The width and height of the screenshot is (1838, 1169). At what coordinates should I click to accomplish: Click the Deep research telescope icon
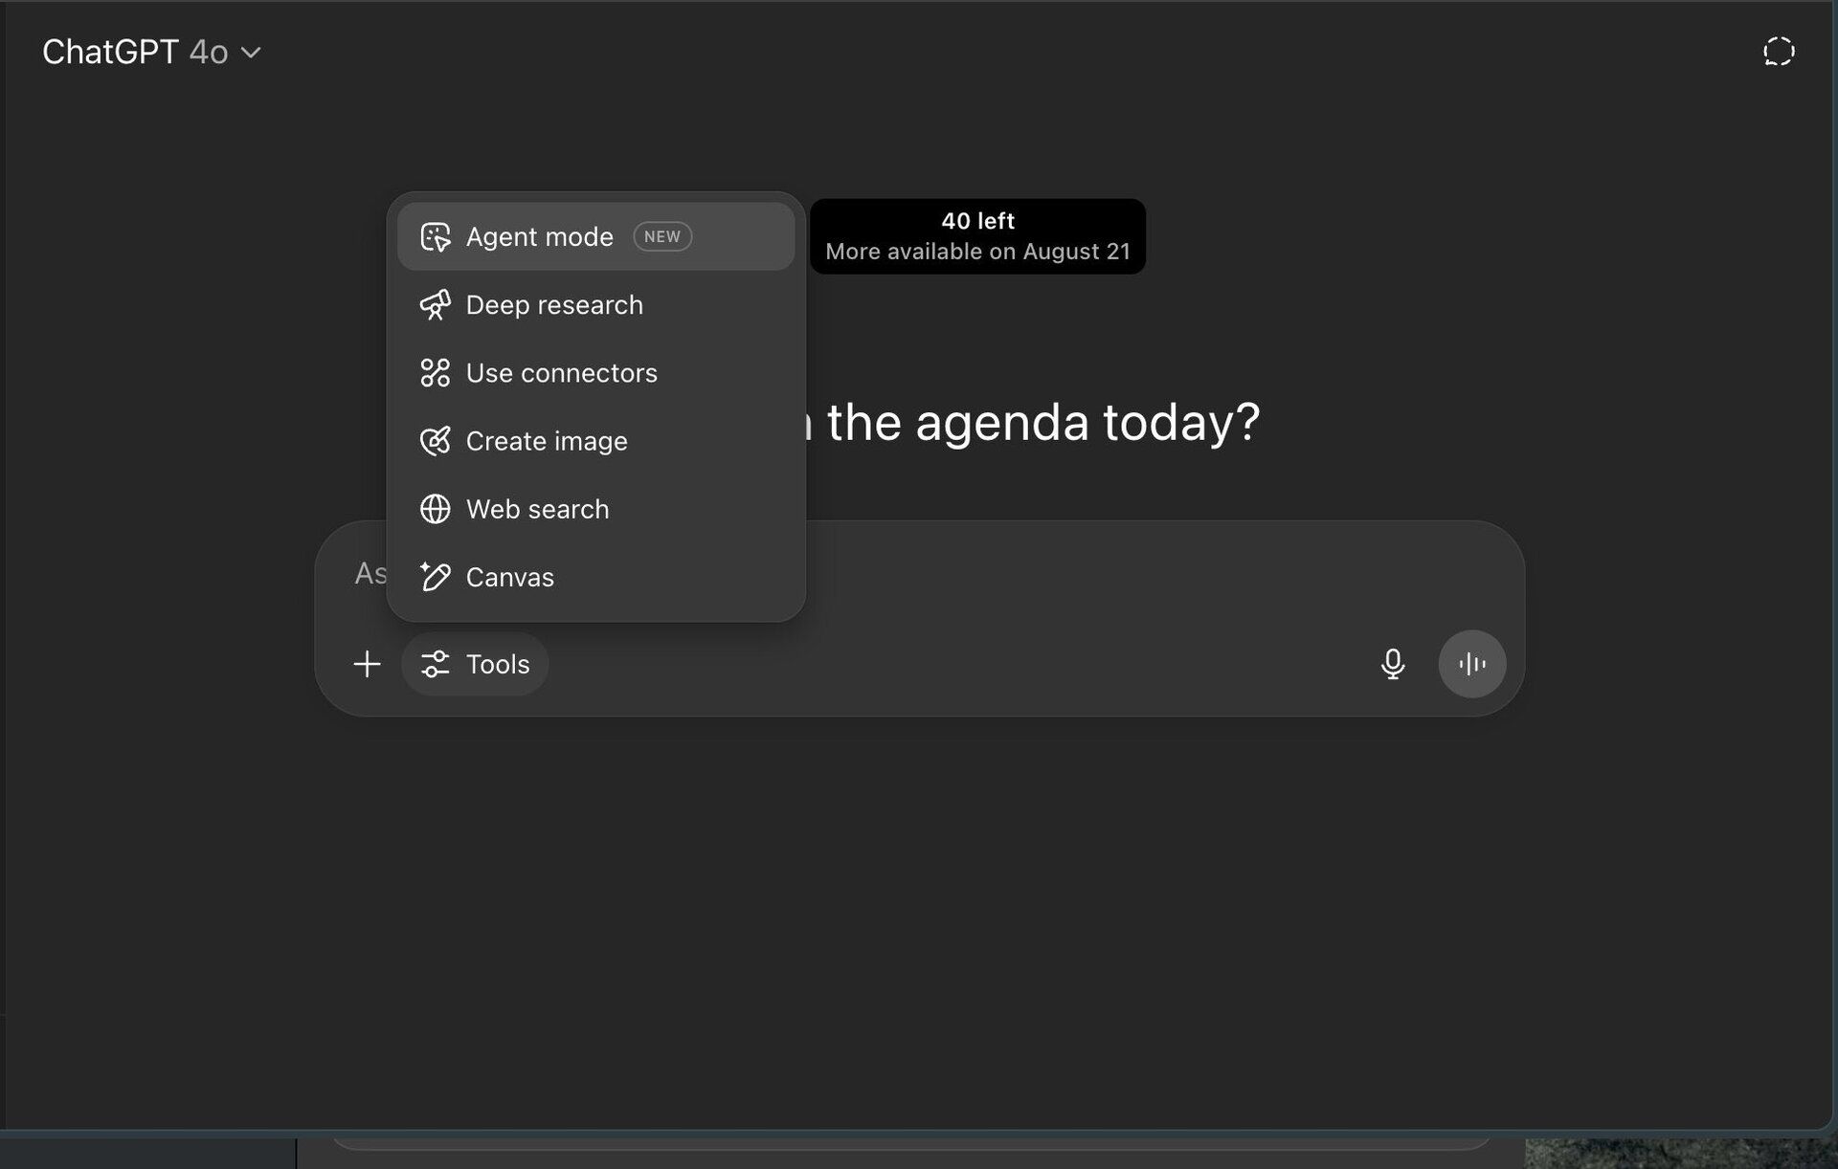tap(435, 305)
